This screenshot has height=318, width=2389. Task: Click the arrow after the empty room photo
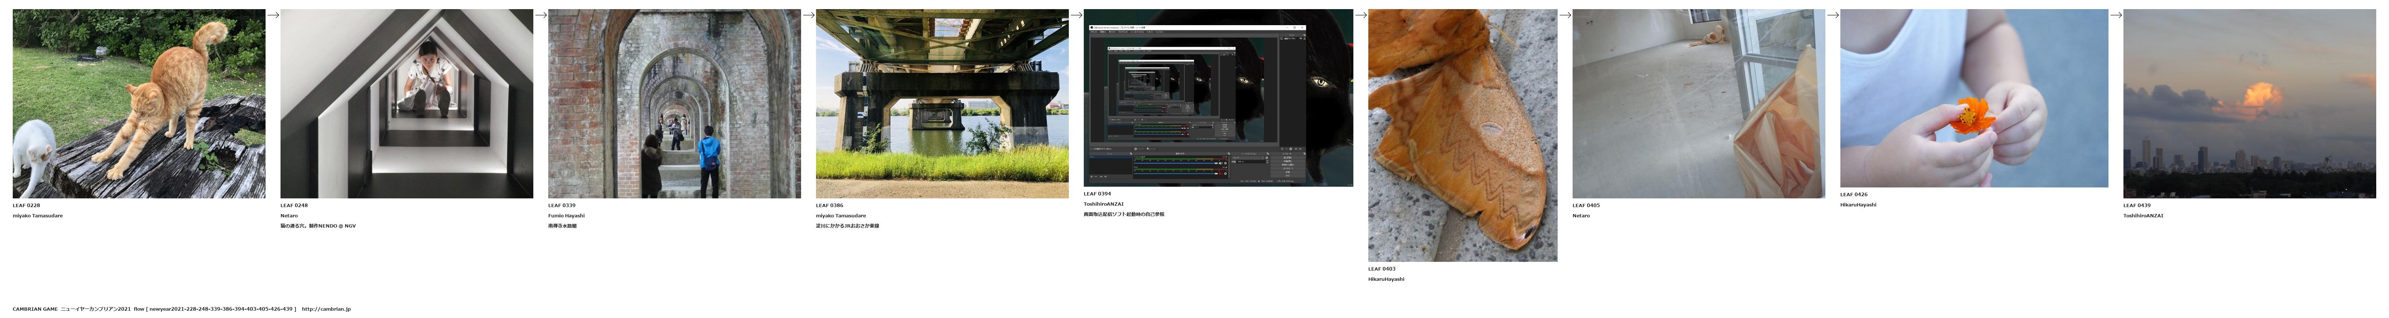coord(1833,15)
